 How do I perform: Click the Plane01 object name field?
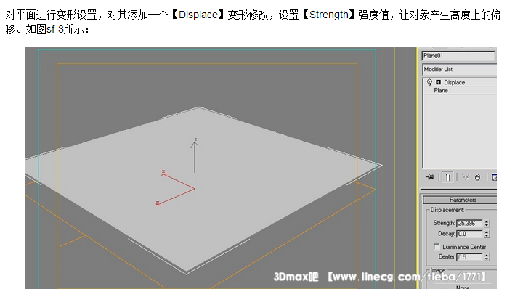point(458,56)
